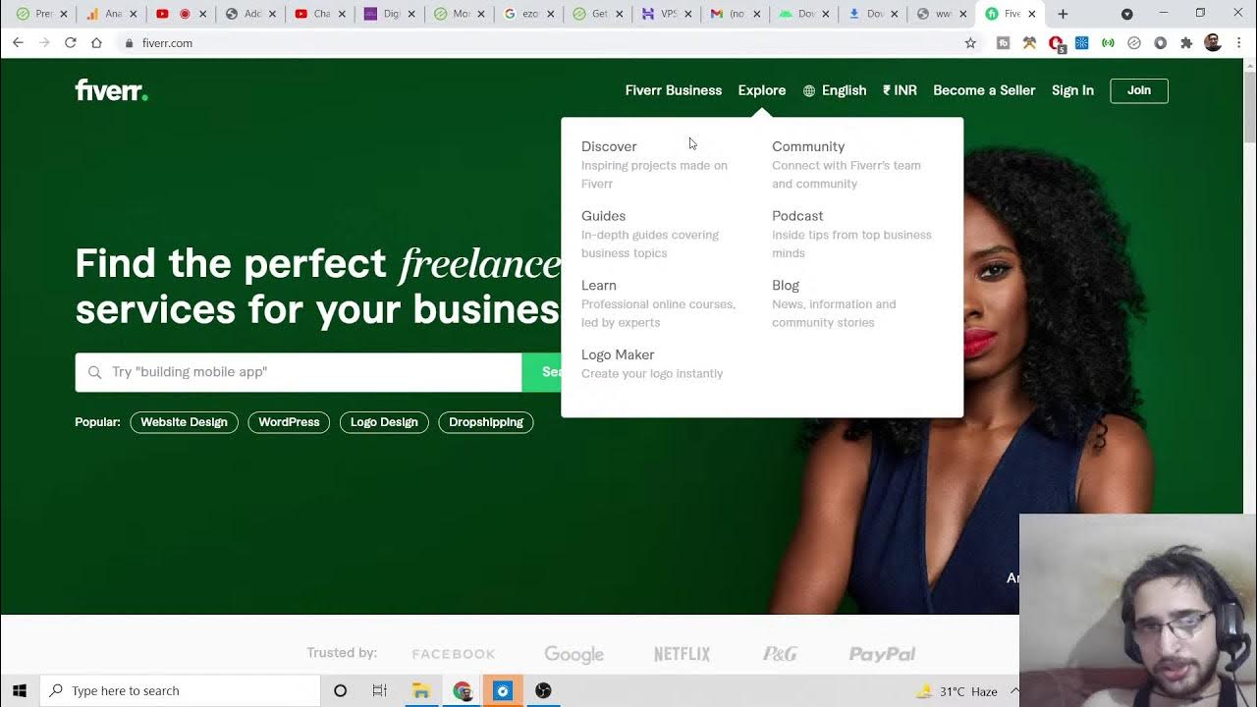Open the Chrome extensions puzzle icon

[1186, 43]
